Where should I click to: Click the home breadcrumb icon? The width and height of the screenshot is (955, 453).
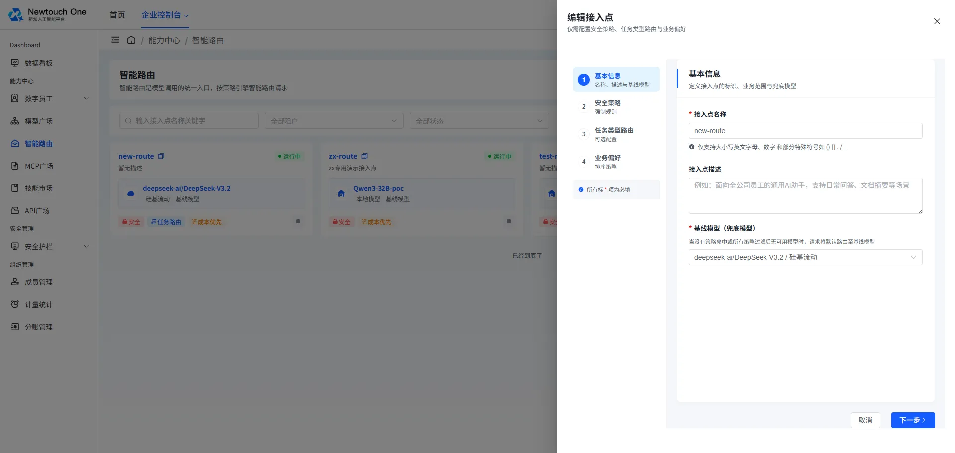[131, 40]
